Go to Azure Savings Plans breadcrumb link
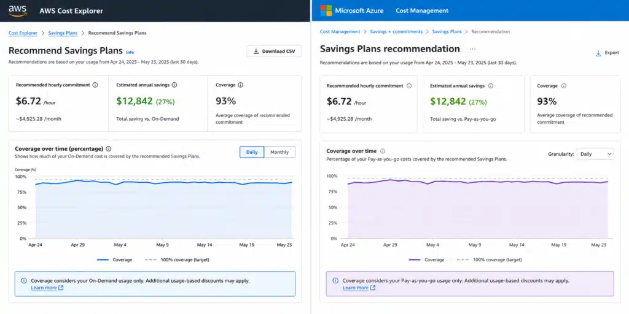The image size is (629, 314). click(447, 31)
